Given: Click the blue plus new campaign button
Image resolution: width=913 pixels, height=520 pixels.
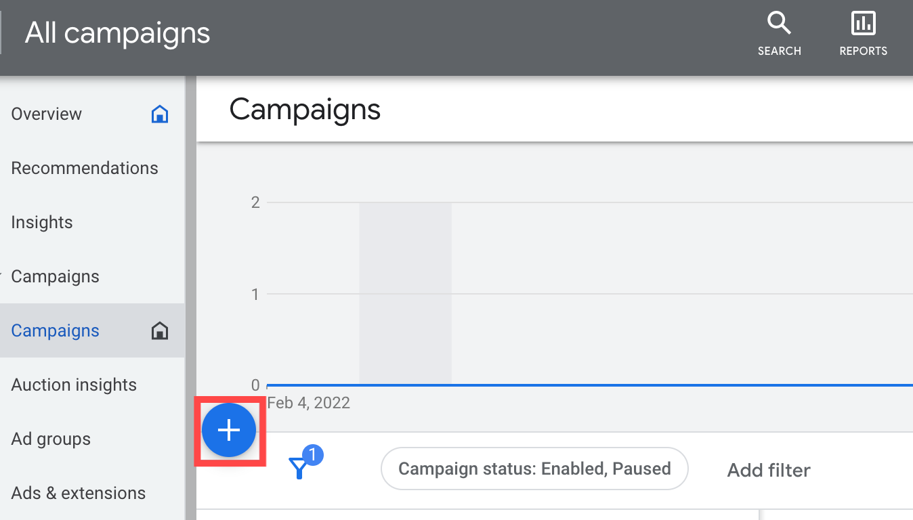Looking at the screenshot, I should 229,431.
